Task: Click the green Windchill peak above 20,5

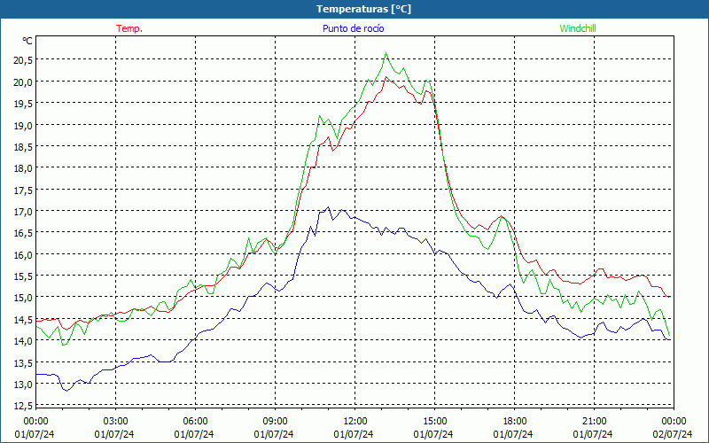Action: pos(386,53)
